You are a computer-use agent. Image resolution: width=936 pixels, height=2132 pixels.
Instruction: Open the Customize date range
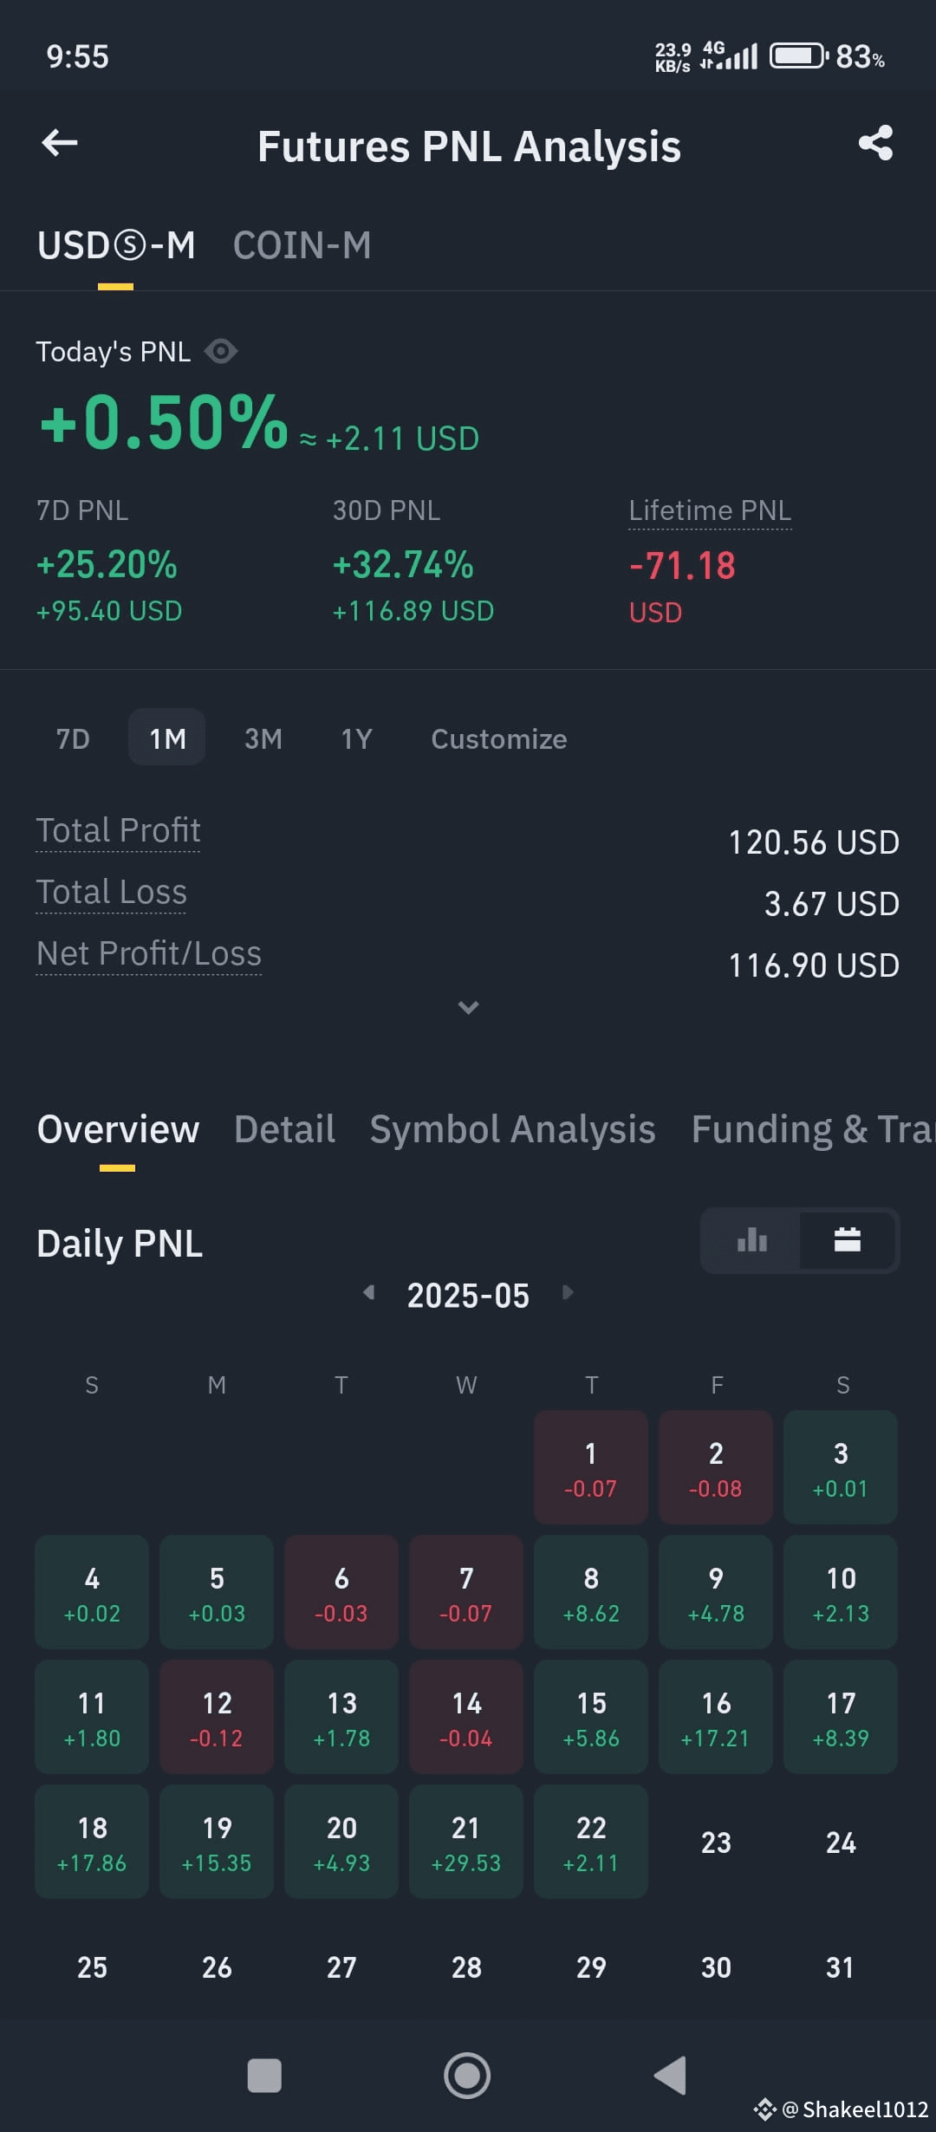(499, 738)
